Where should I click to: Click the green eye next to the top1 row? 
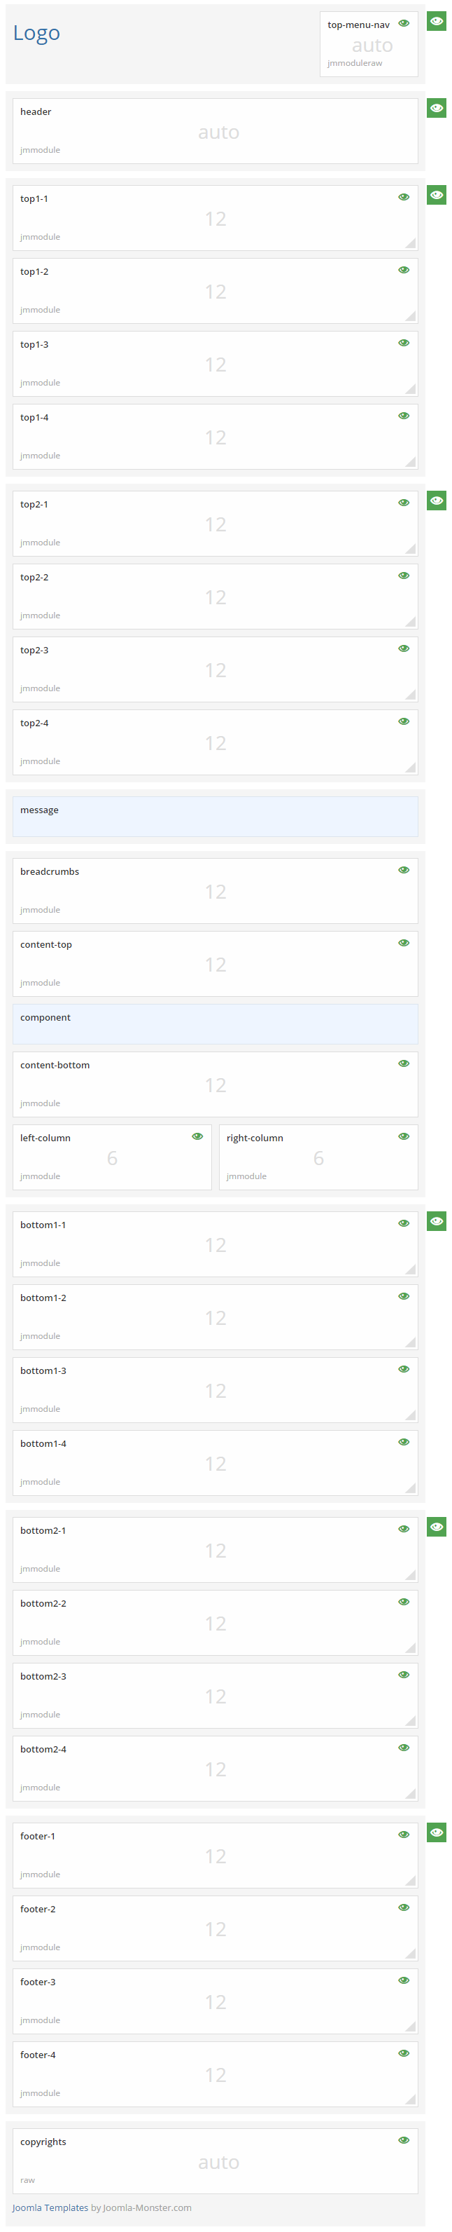click(x=437, y=194)
